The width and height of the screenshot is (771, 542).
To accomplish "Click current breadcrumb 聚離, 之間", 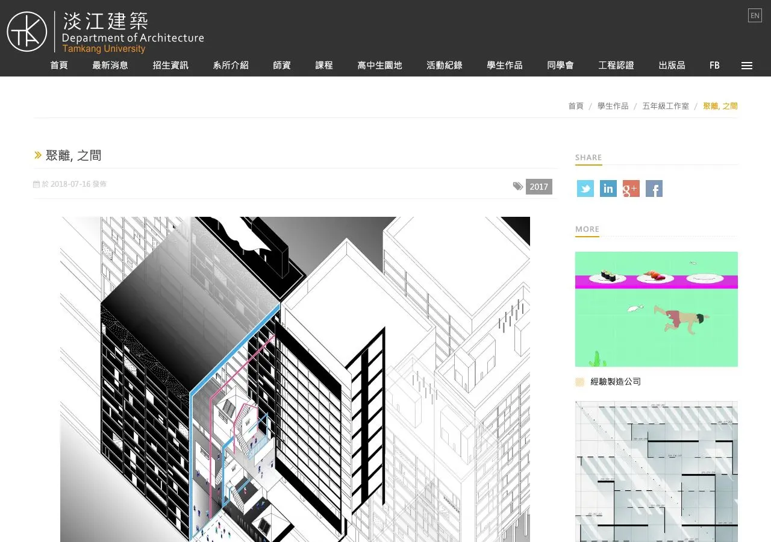I will (x=720, y=106).
